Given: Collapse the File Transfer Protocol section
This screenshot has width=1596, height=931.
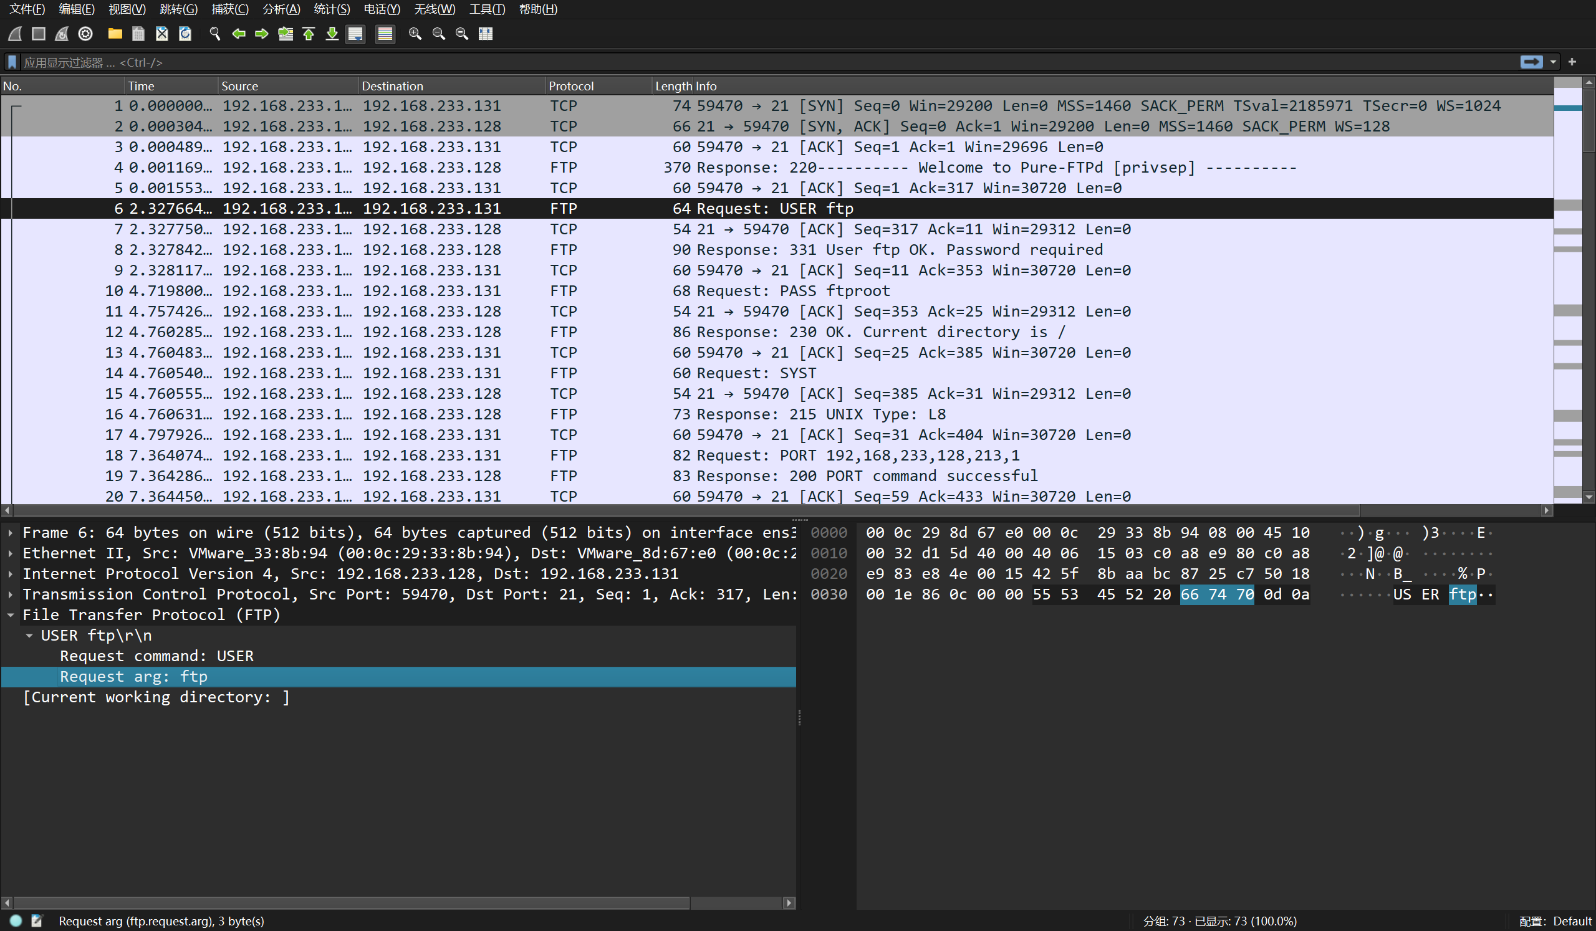Looking at the screenshot, I should (x=11, y=615).
